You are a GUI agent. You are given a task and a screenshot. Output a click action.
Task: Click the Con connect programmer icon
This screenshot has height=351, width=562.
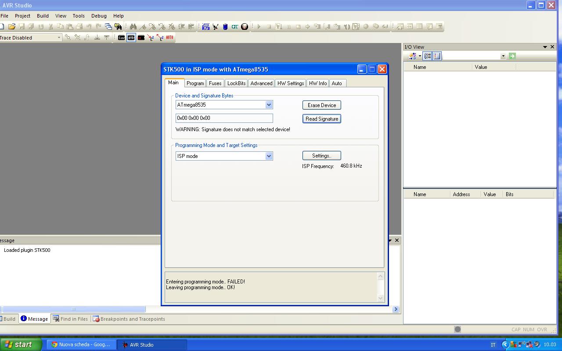tap(122, 38)
